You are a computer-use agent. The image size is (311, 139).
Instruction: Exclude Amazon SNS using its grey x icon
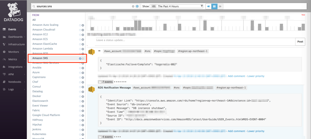click(83, 58)
